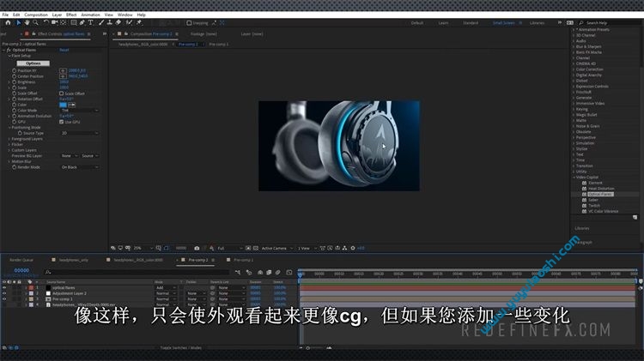The width and height of the screenshot is (644, 361).
Task: Click the Options button in Flare Setup
Action: (33, 63)
